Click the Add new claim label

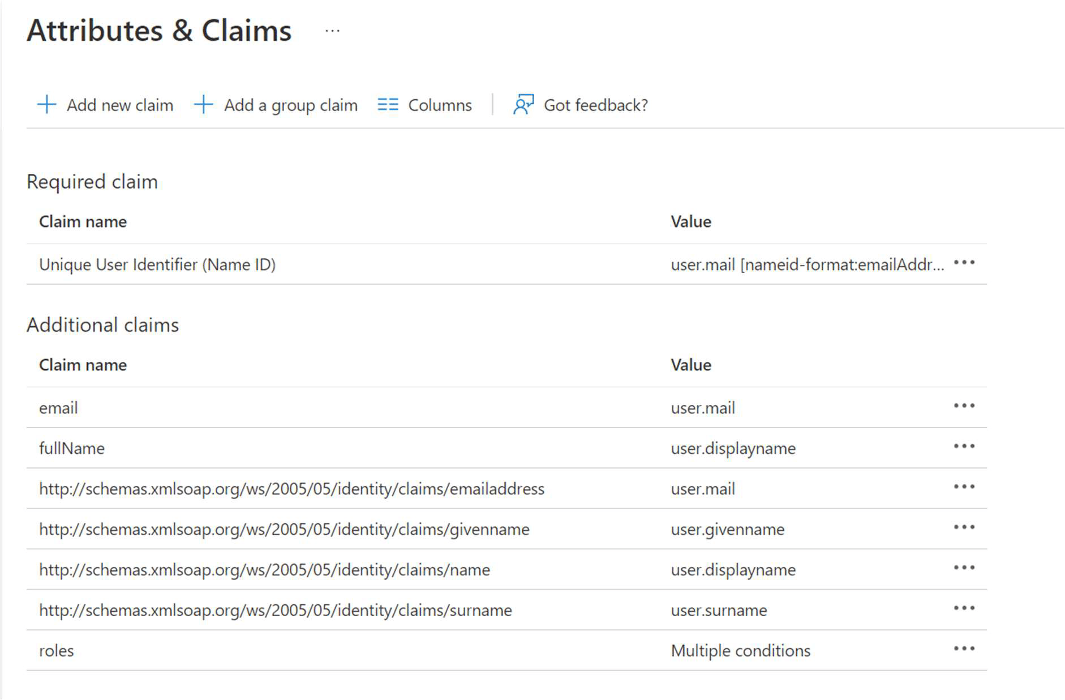pyautogui.click(x=119, y=105)
